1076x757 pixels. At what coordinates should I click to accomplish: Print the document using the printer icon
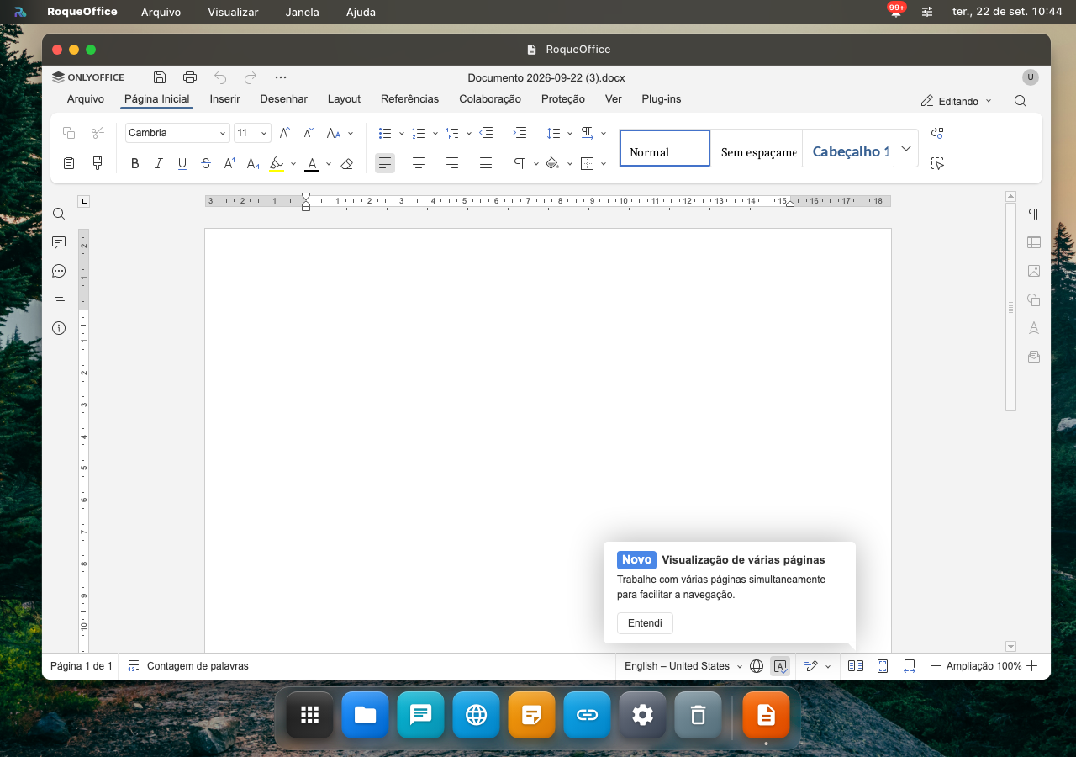click(190, 77)
